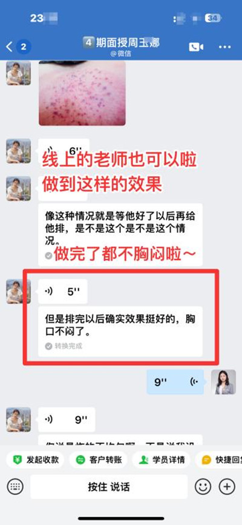
Task: Open the emoji smiley picker
Action: tap(203, 486)
